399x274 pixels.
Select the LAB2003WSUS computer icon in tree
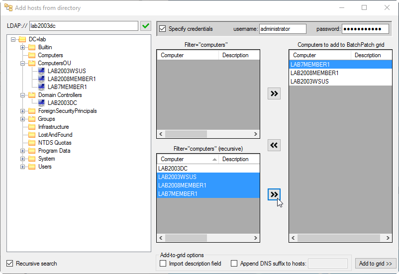pos(41,71)
